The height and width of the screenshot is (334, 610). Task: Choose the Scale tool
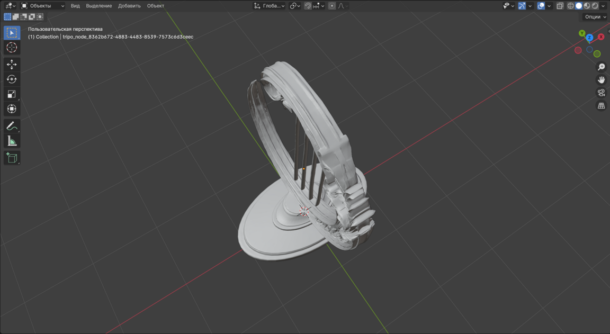[x=12, y=94]
